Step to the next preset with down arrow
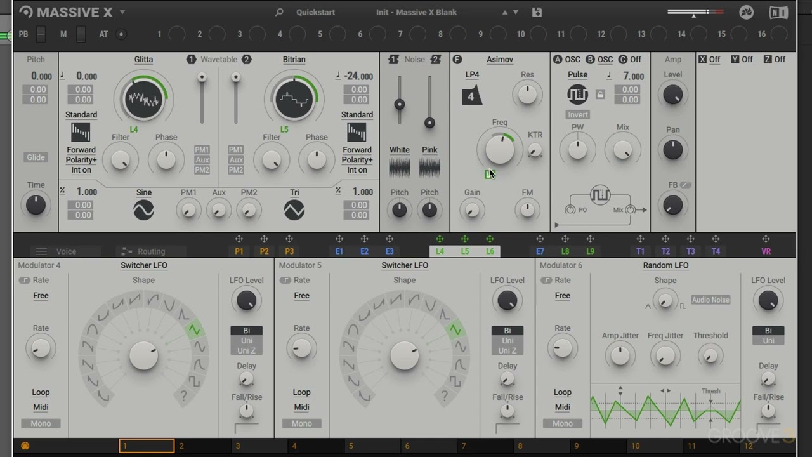812x457 pixels. 516,12
